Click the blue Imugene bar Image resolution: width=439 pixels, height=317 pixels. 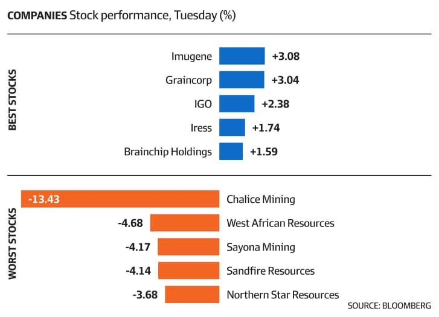[x=242, y=56]
